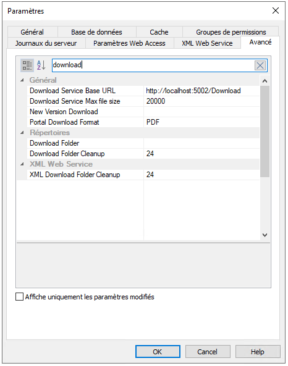Open Help for this dialog
This screenshot has width=288, height=366.
(258, 352)
